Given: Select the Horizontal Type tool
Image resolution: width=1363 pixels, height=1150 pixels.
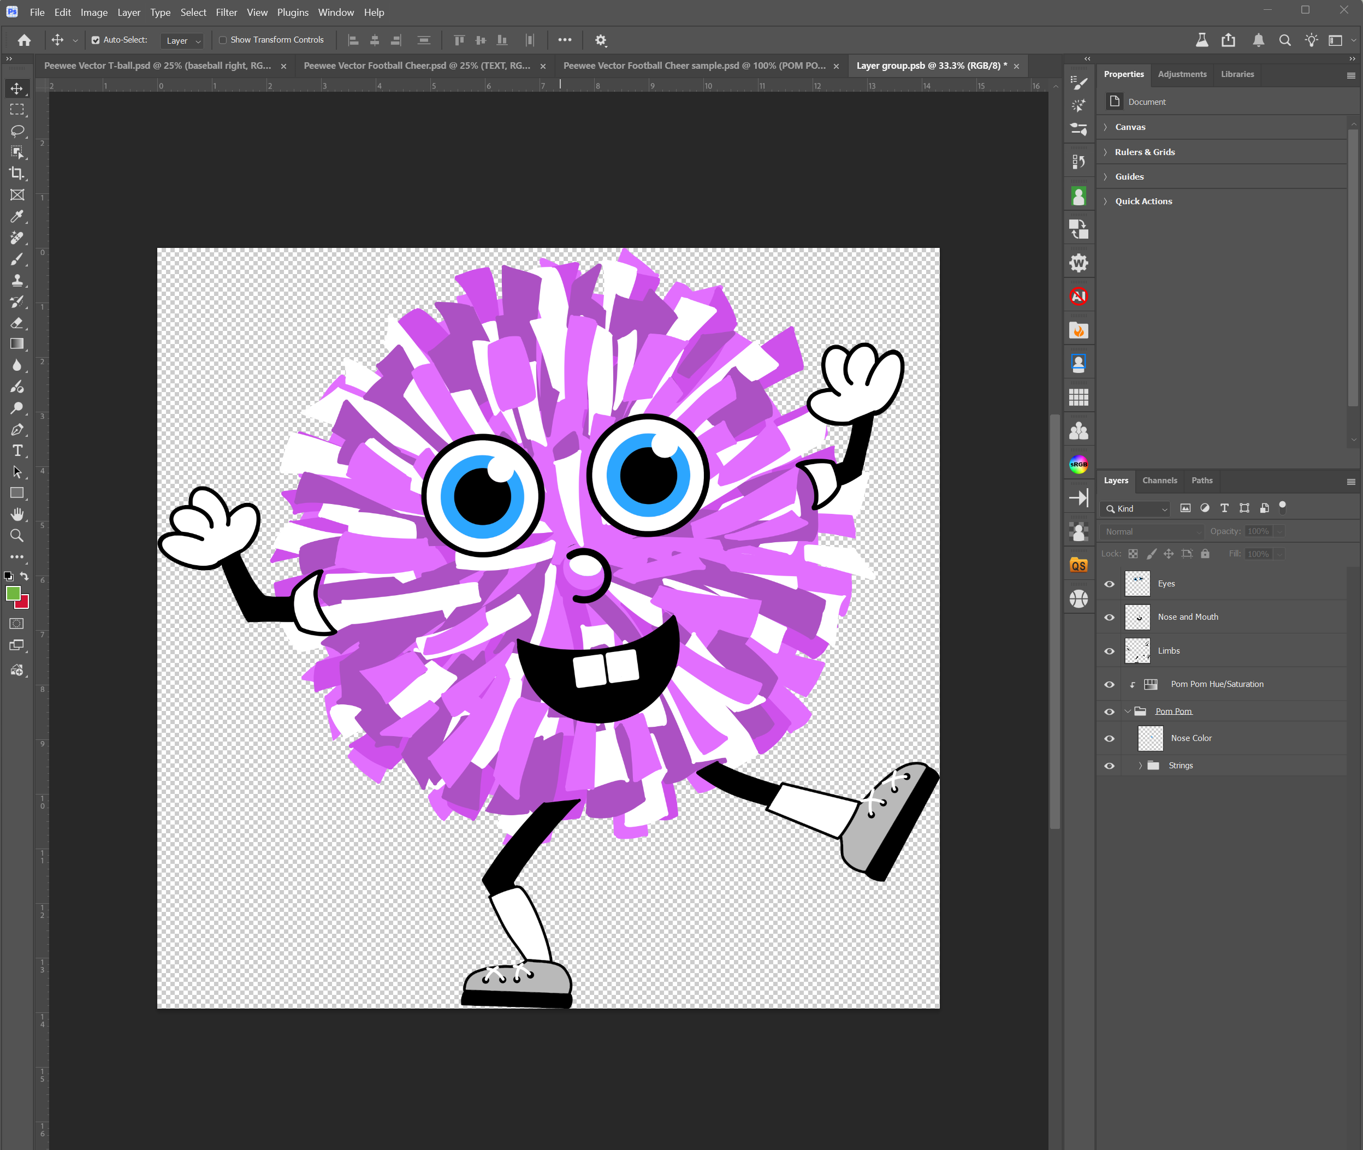Looking at the screenshot, I should pyautogui.click(x=17, y=450).
